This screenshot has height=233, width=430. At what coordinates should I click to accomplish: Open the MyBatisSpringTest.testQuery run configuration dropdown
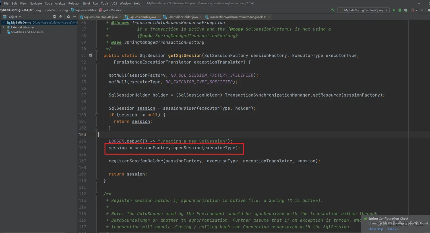[364, 10]
